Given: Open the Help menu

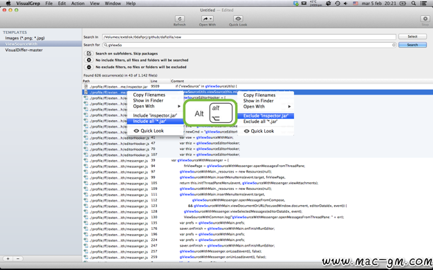Looking at the screenshot, I should [131, 3].
